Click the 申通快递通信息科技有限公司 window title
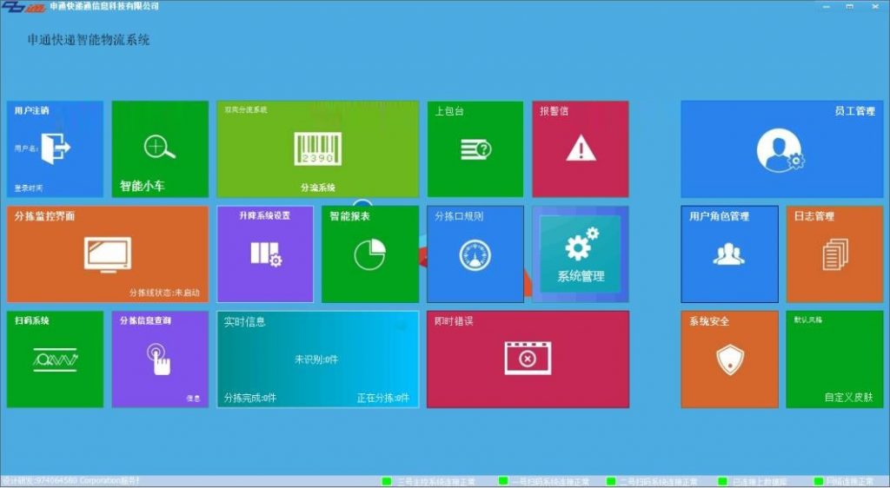This screenshot has width=890, height=488. tap(104, 6)
